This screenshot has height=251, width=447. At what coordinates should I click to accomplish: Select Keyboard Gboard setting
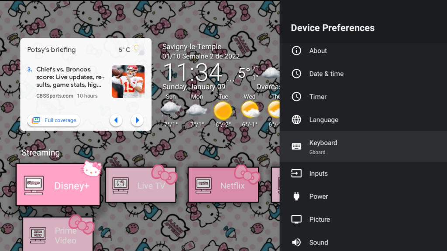(363, 146)
